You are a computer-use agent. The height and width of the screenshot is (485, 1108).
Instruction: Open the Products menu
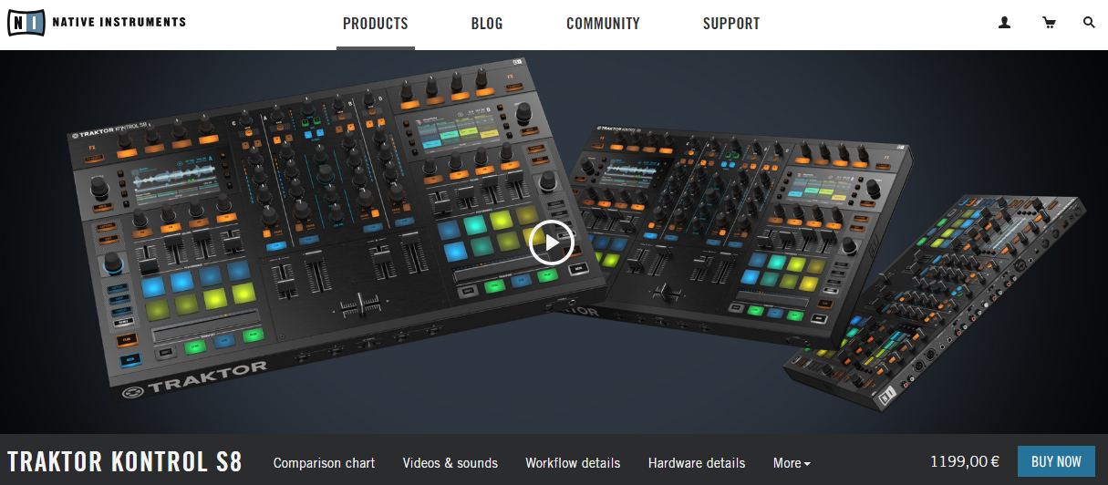[x=376, y=24]
